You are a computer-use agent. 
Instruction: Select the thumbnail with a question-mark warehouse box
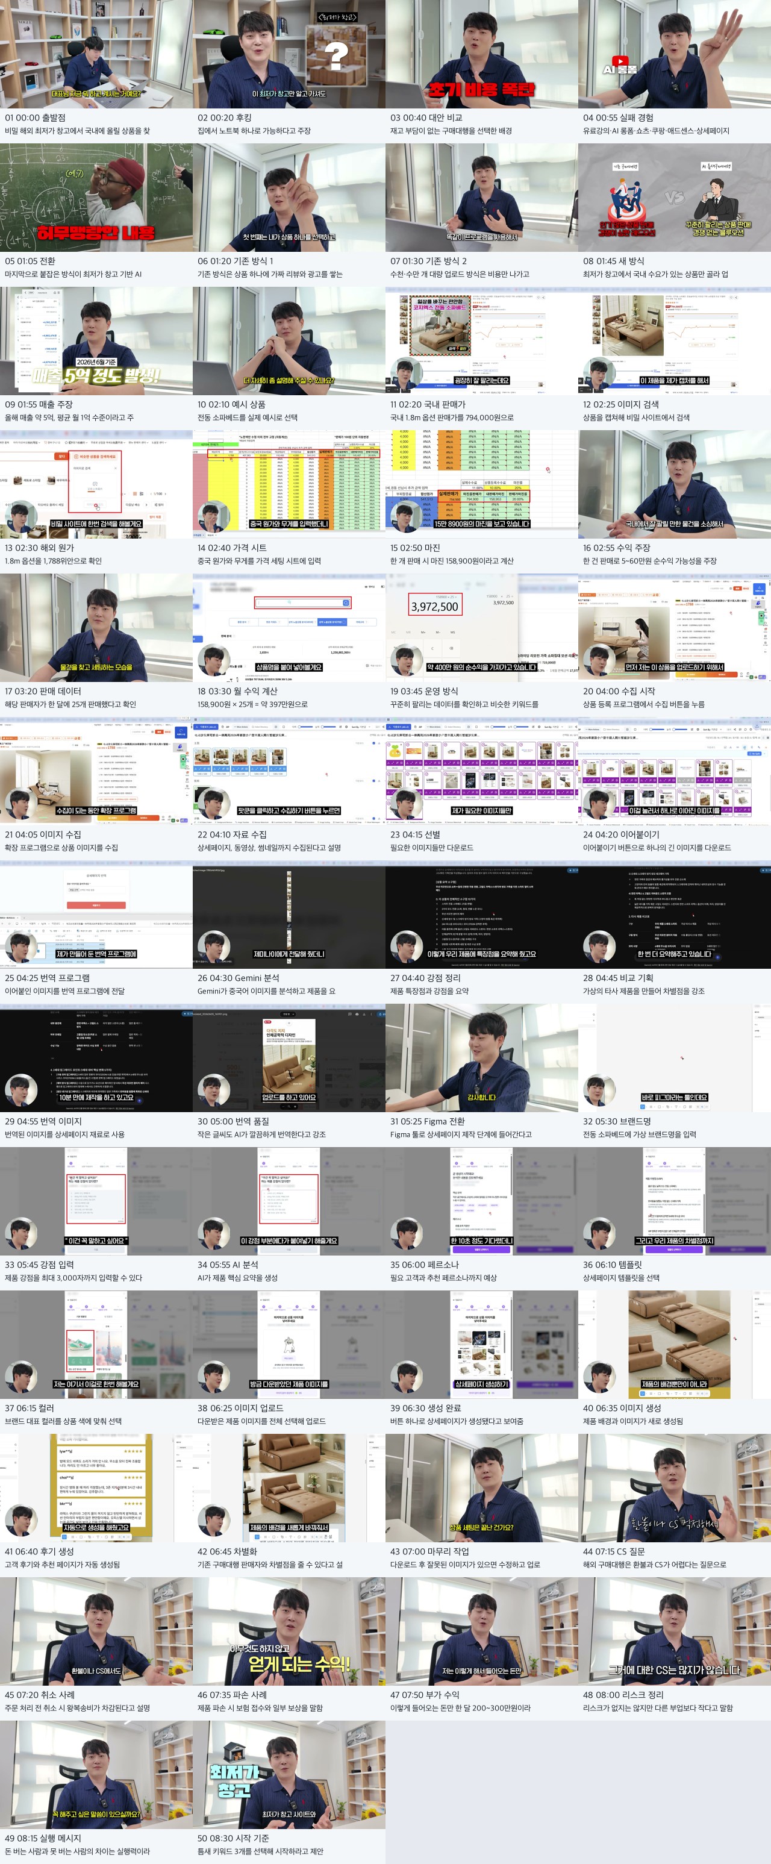click(x=289, y=54)
